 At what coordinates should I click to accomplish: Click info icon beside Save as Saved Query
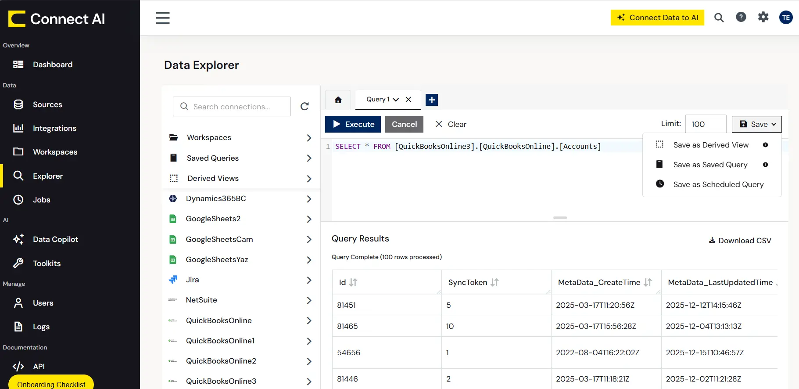tap(765, 165)
